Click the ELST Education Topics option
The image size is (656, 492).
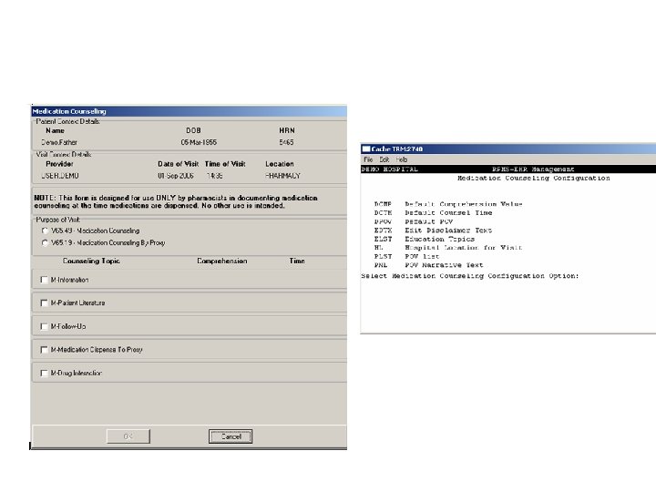[x=425, y=239]
